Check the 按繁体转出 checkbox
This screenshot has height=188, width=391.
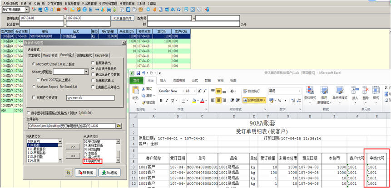pos(93,63)
